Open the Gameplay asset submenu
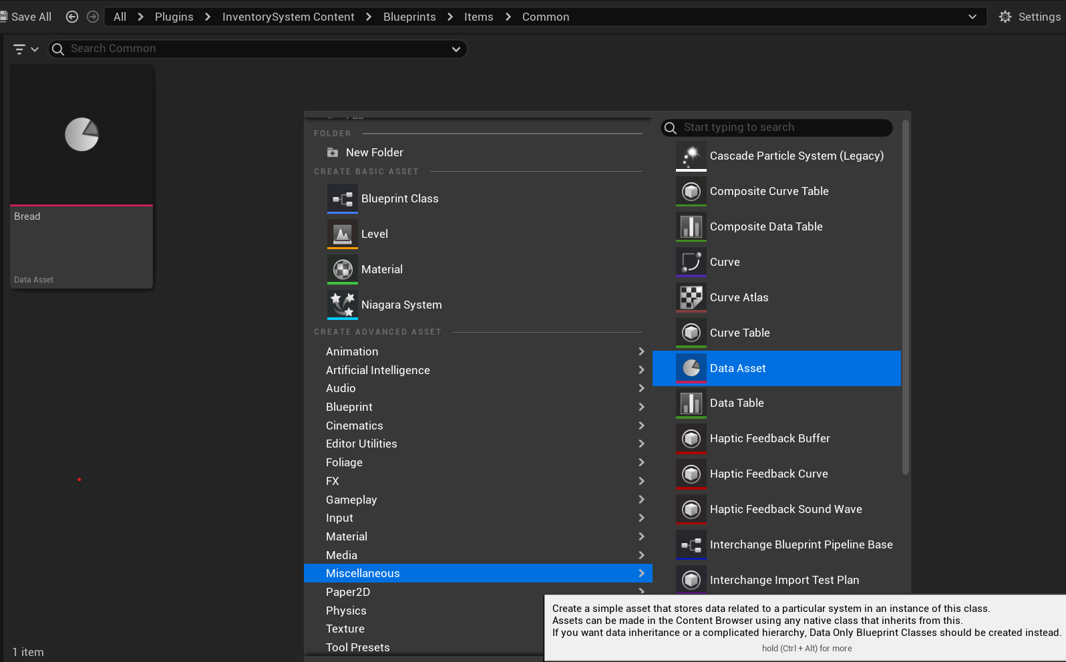The height and width of the screenshot is (662, 1066). (x=478, y=500)
